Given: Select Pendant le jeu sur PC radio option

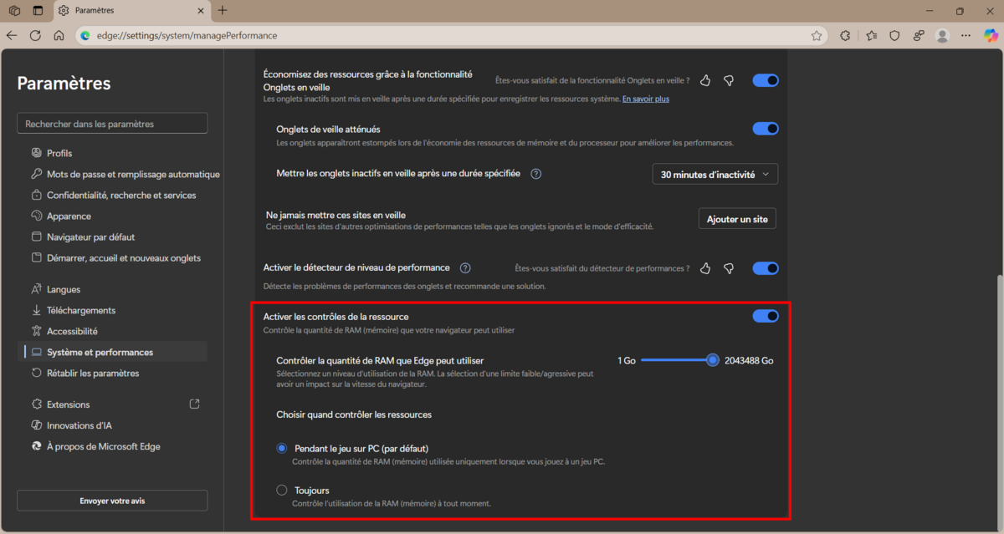Looking at the screenshot, I should (282, 448).
